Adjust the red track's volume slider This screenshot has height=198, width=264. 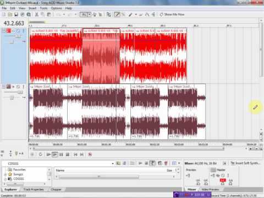click(18, 37)
